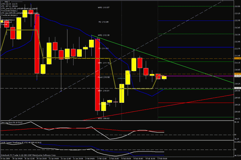Select the Zero Lag Stoc indicator label
This screenshot has width=241, height=160.
point(12,123)
